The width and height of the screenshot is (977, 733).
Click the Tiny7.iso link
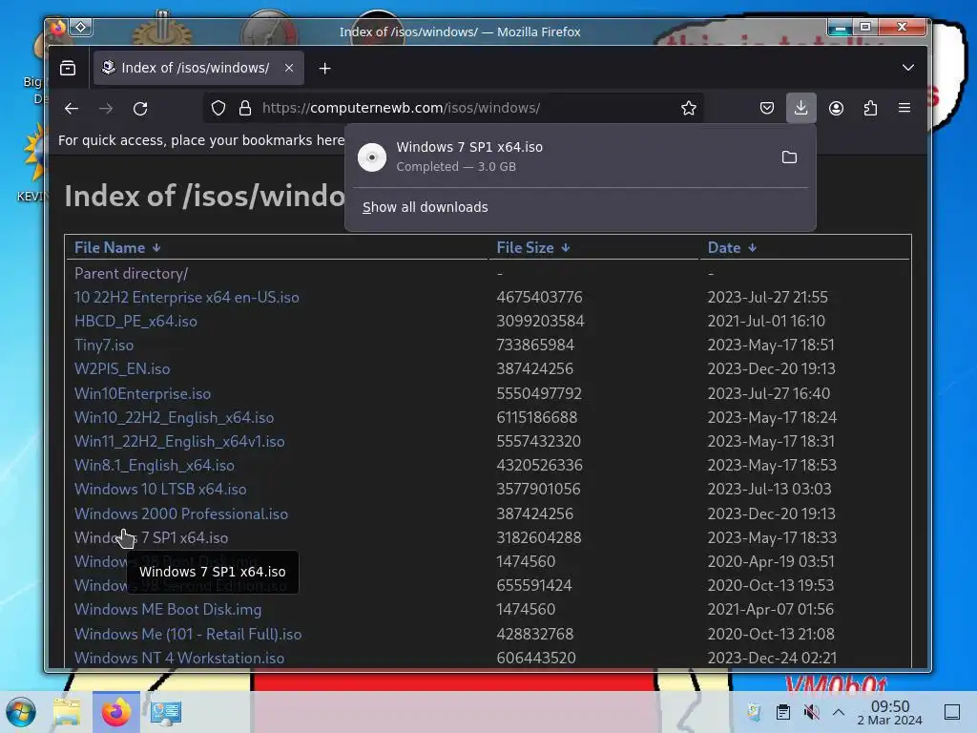[x=103, y=345]
